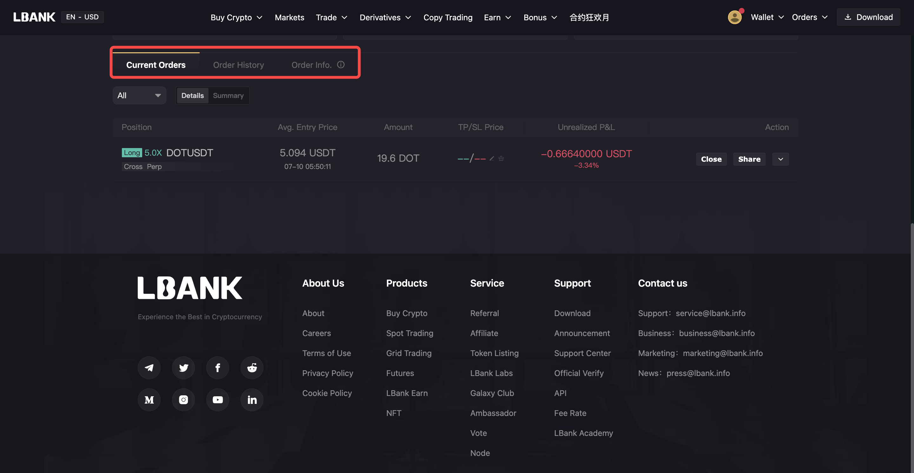914x473 pixels.
Task: Expand the Wallet menu
Action: point(767,17)
